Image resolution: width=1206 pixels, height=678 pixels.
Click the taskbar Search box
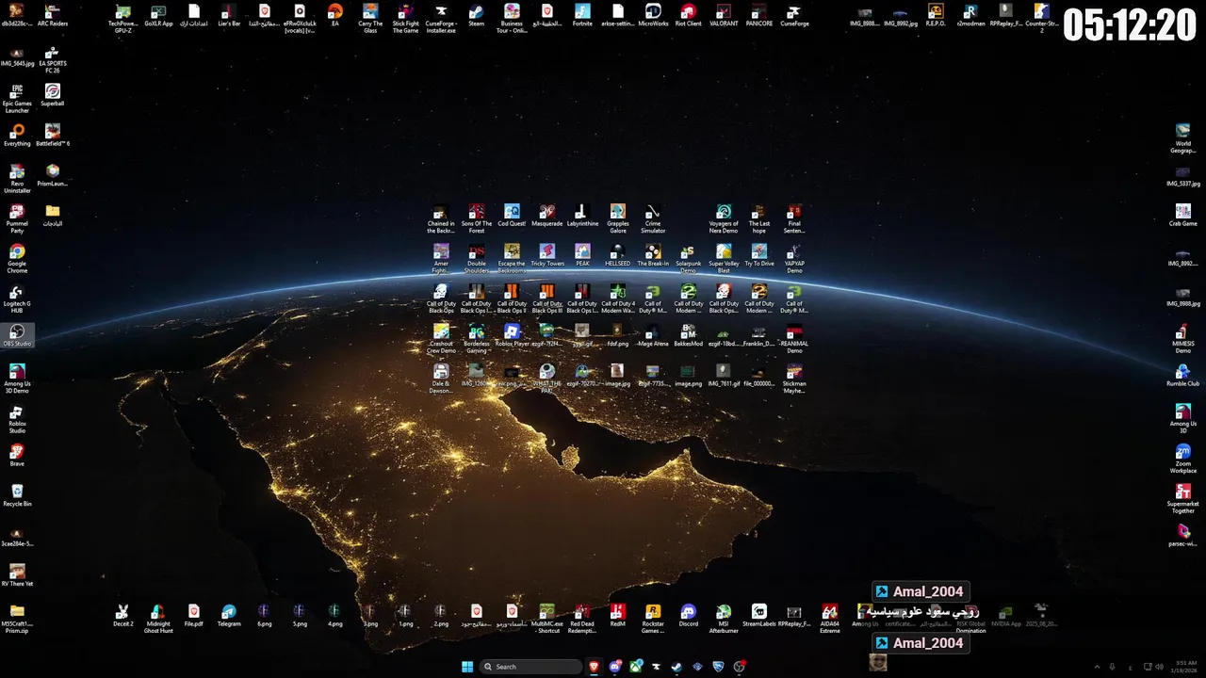pos(531,667)
